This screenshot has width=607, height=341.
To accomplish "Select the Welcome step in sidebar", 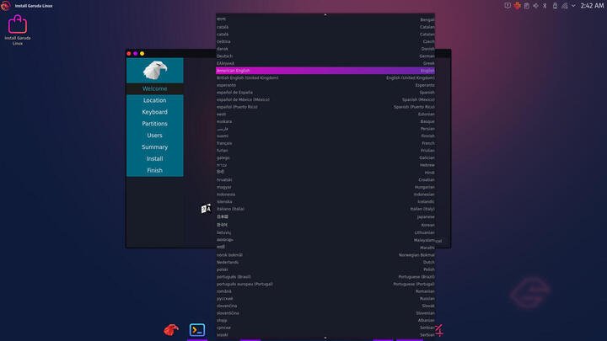I will tap(155, 88).
